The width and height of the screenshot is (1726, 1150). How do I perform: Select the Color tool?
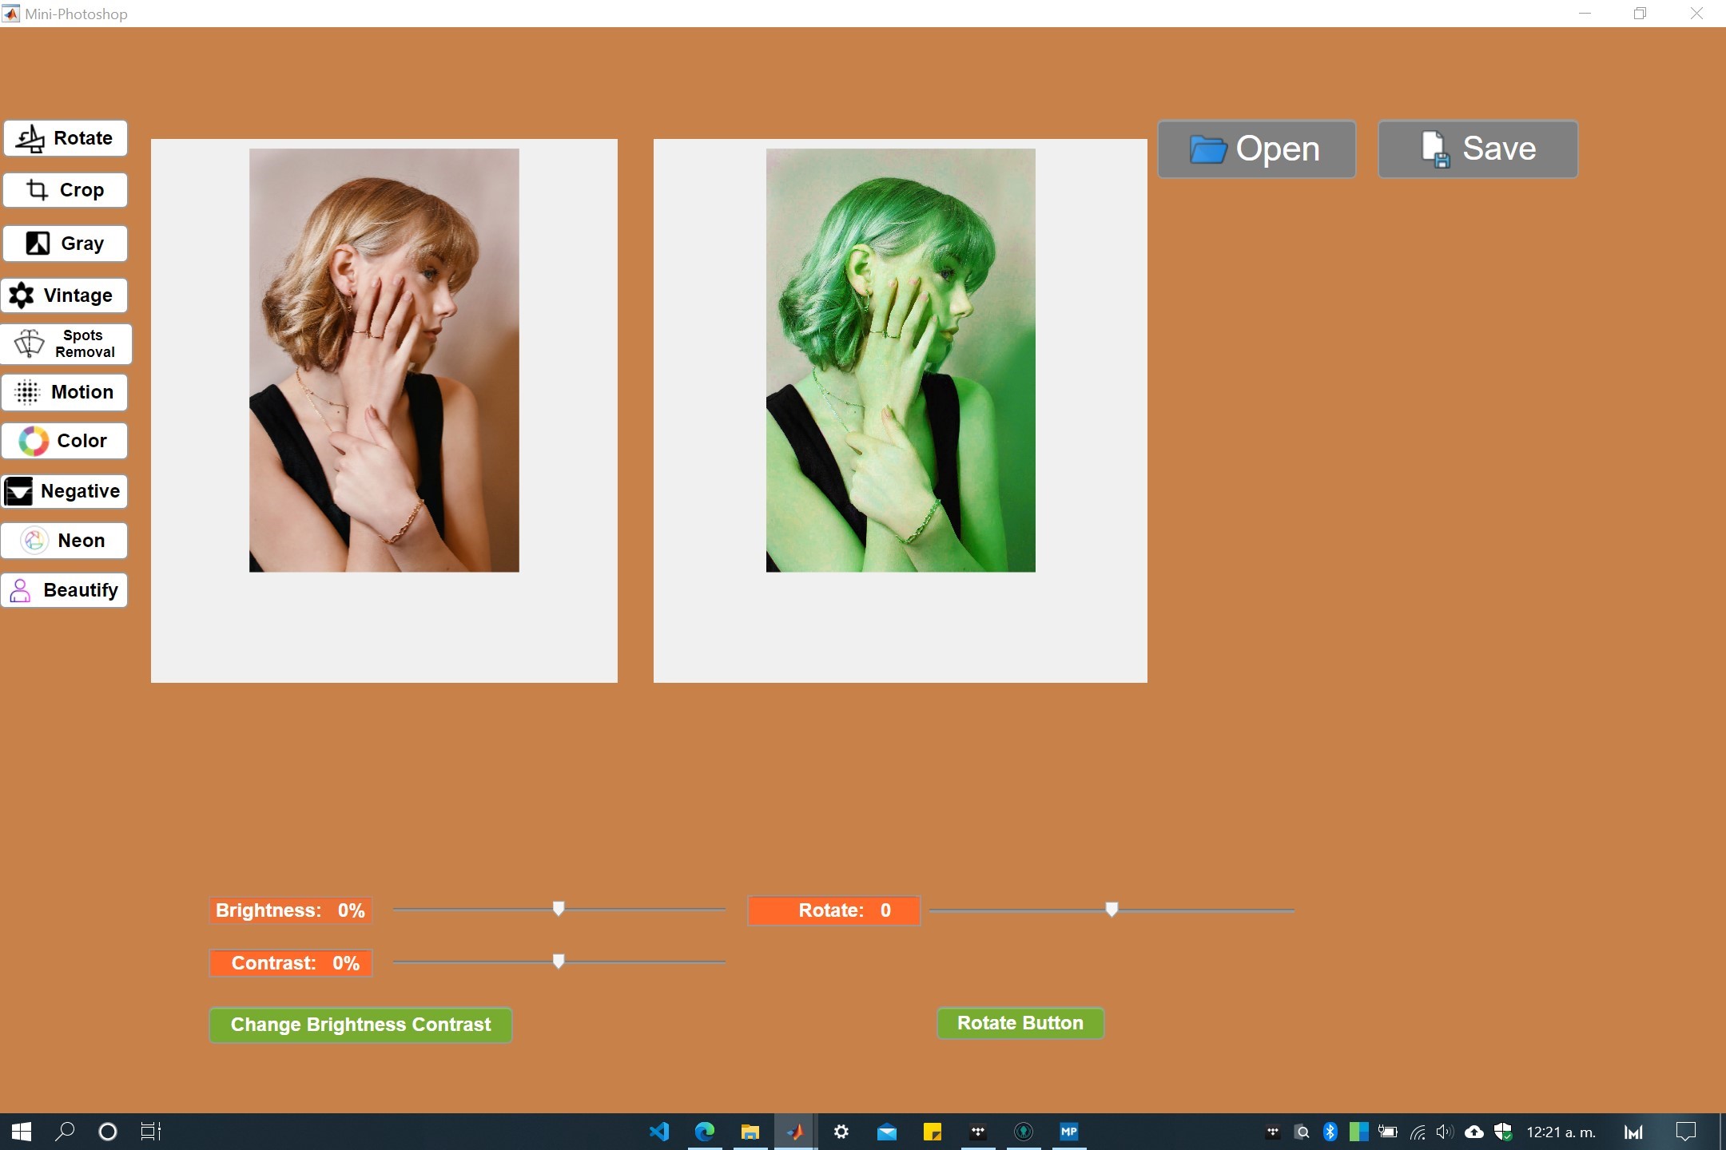[67, 440]
